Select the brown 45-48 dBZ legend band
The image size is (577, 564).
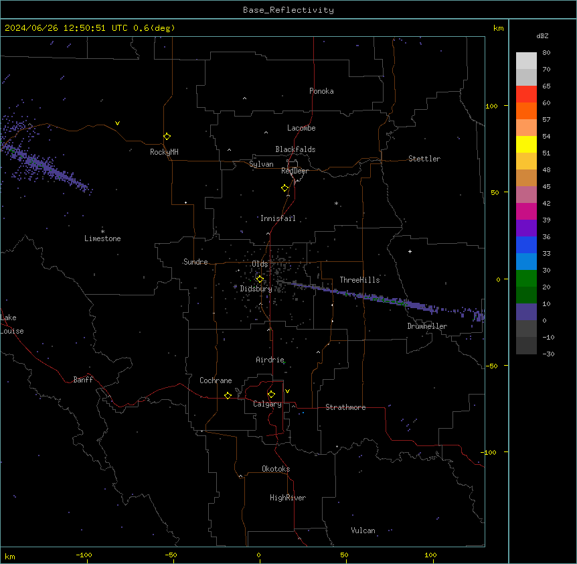click(526, 178)
